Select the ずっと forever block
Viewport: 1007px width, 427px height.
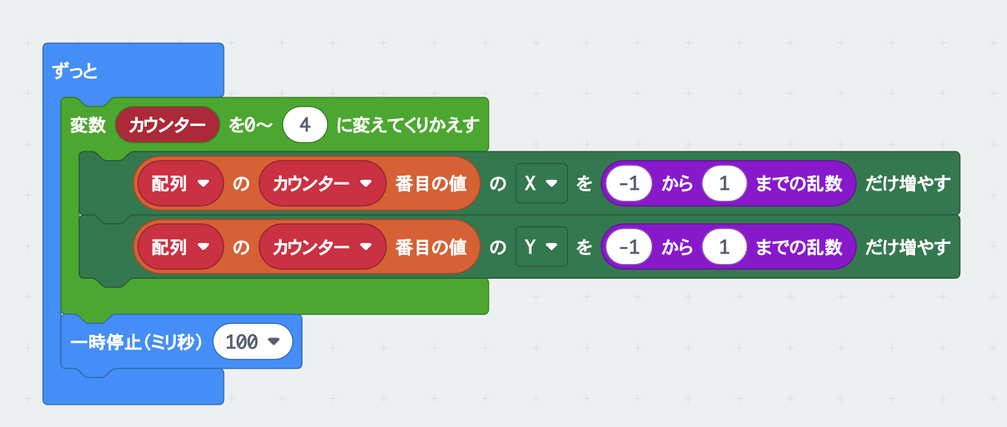[x=76, y=71]
